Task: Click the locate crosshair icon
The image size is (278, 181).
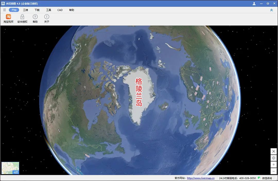Action: (274, 158)
